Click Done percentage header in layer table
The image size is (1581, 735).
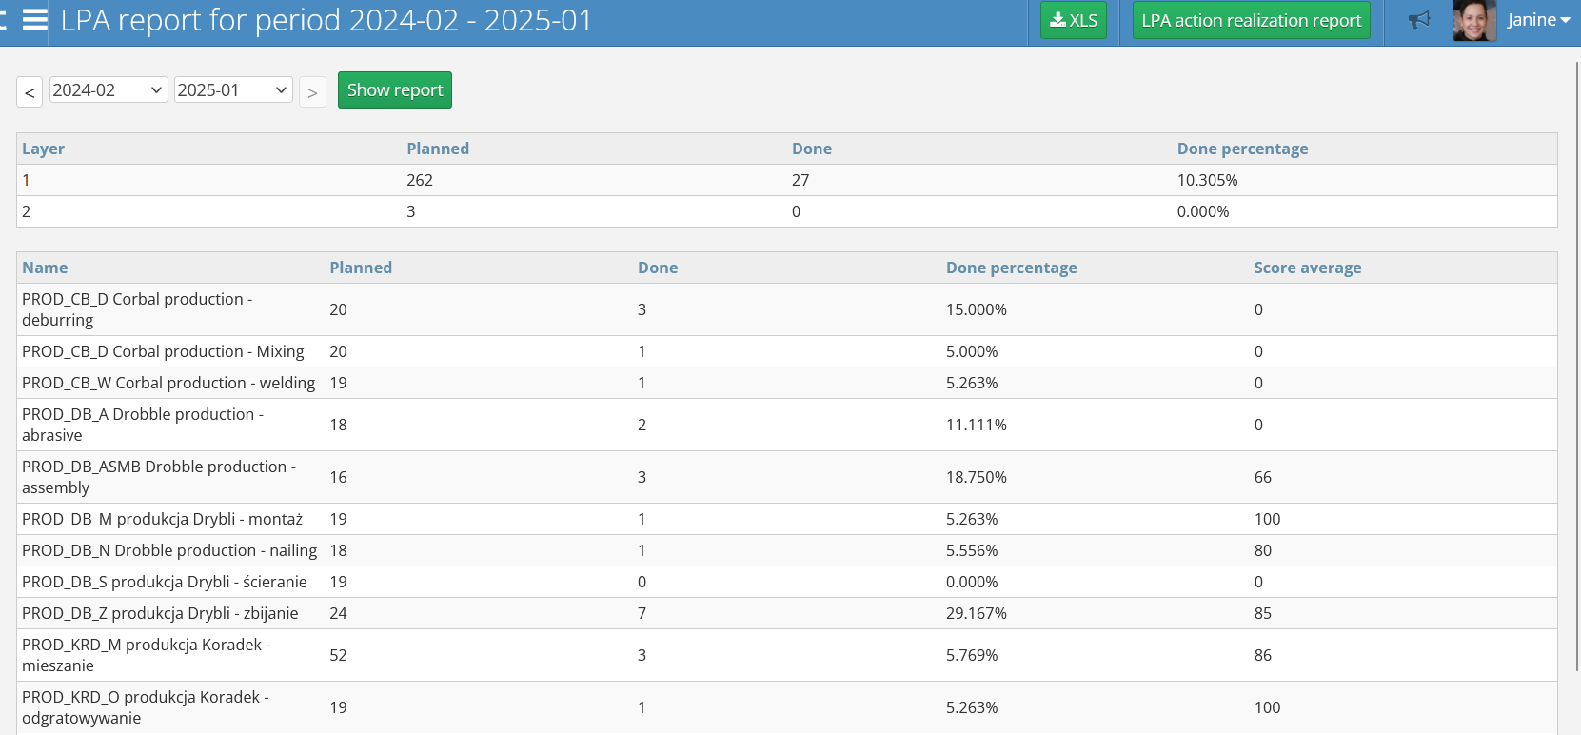[1241, 149]
